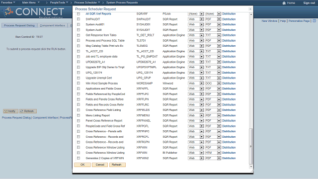Click the Sign out link

pyautogui.click(x=309, y=3)
